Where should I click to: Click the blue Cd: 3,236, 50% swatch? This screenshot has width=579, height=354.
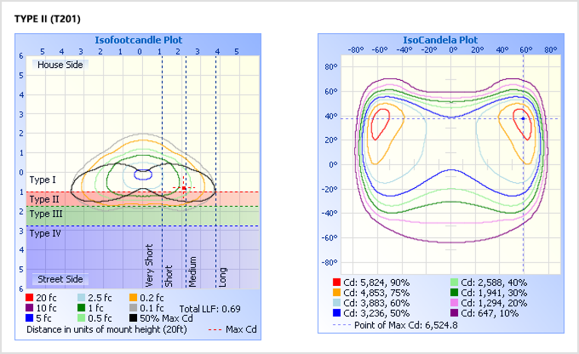[x=337, y=313]
